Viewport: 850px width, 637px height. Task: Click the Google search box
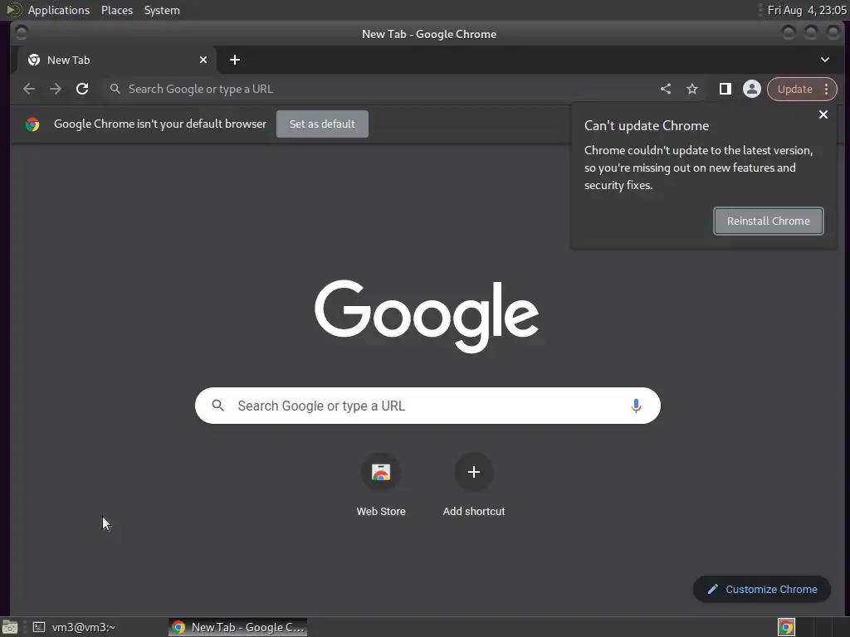[x=427, y=406]
